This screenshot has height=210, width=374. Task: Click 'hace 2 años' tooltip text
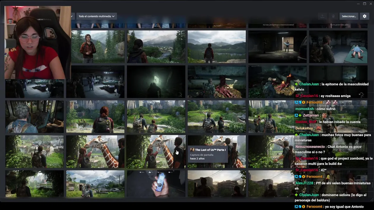coord(197,159)
